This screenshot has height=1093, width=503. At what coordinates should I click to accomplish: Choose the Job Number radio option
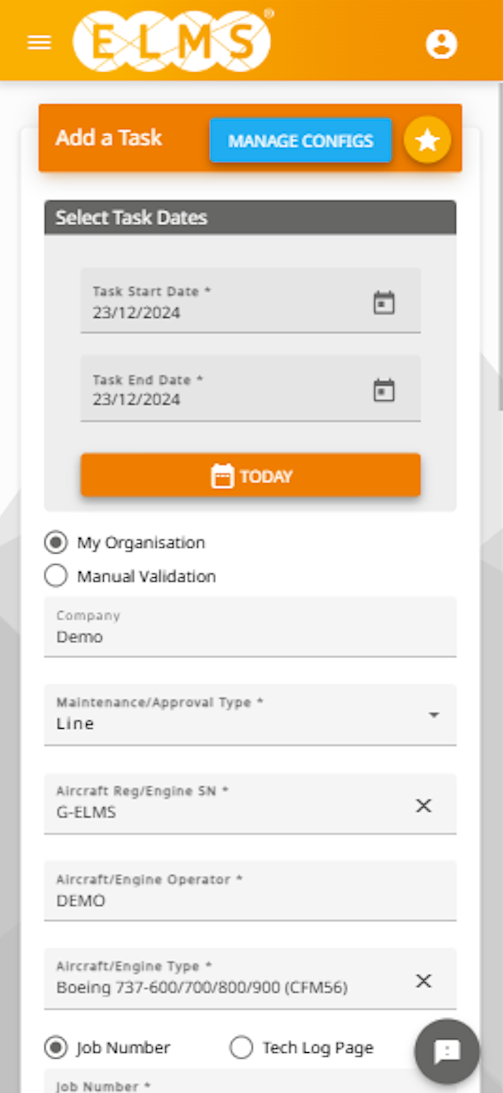coord(56,1047)
